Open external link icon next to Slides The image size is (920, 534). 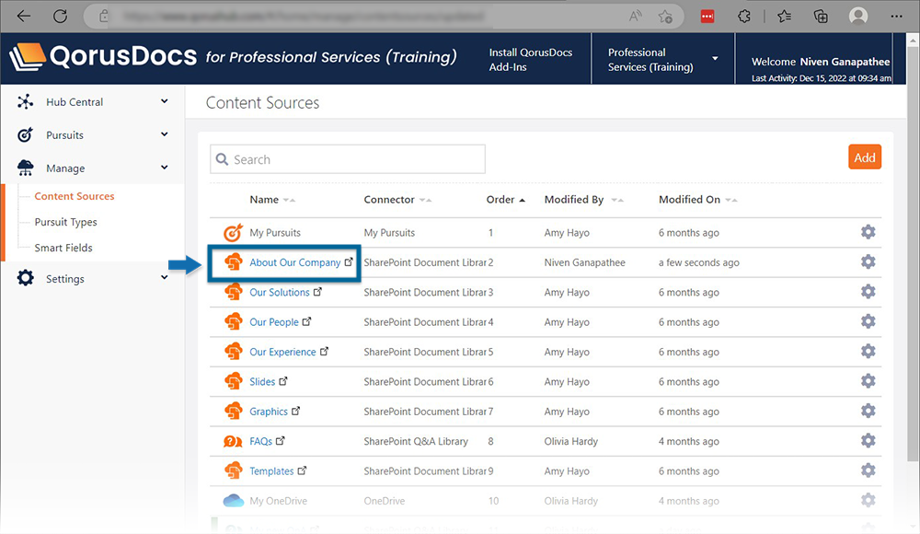(282, 381)
